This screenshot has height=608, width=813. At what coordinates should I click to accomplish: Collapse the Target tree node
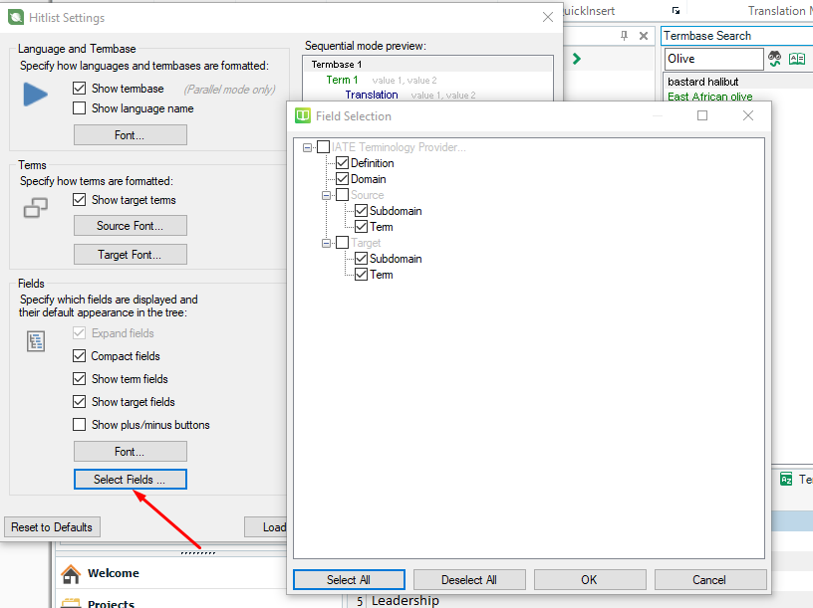point(326,243)
